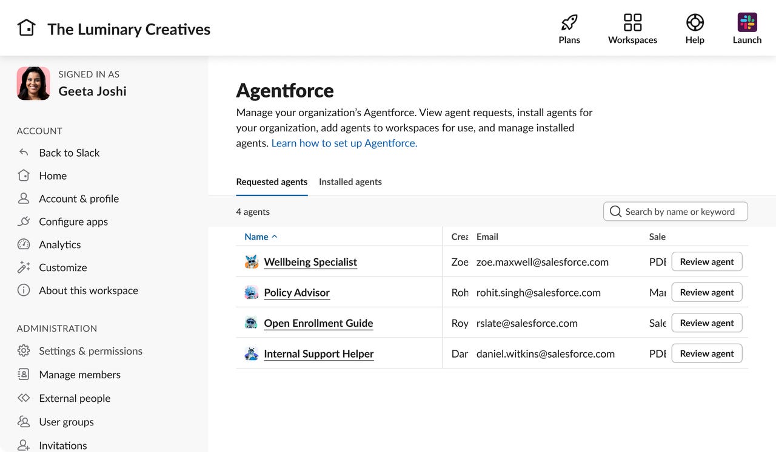
Task: Click the Help icon in the top bar
Action: [x=695, y=21]
